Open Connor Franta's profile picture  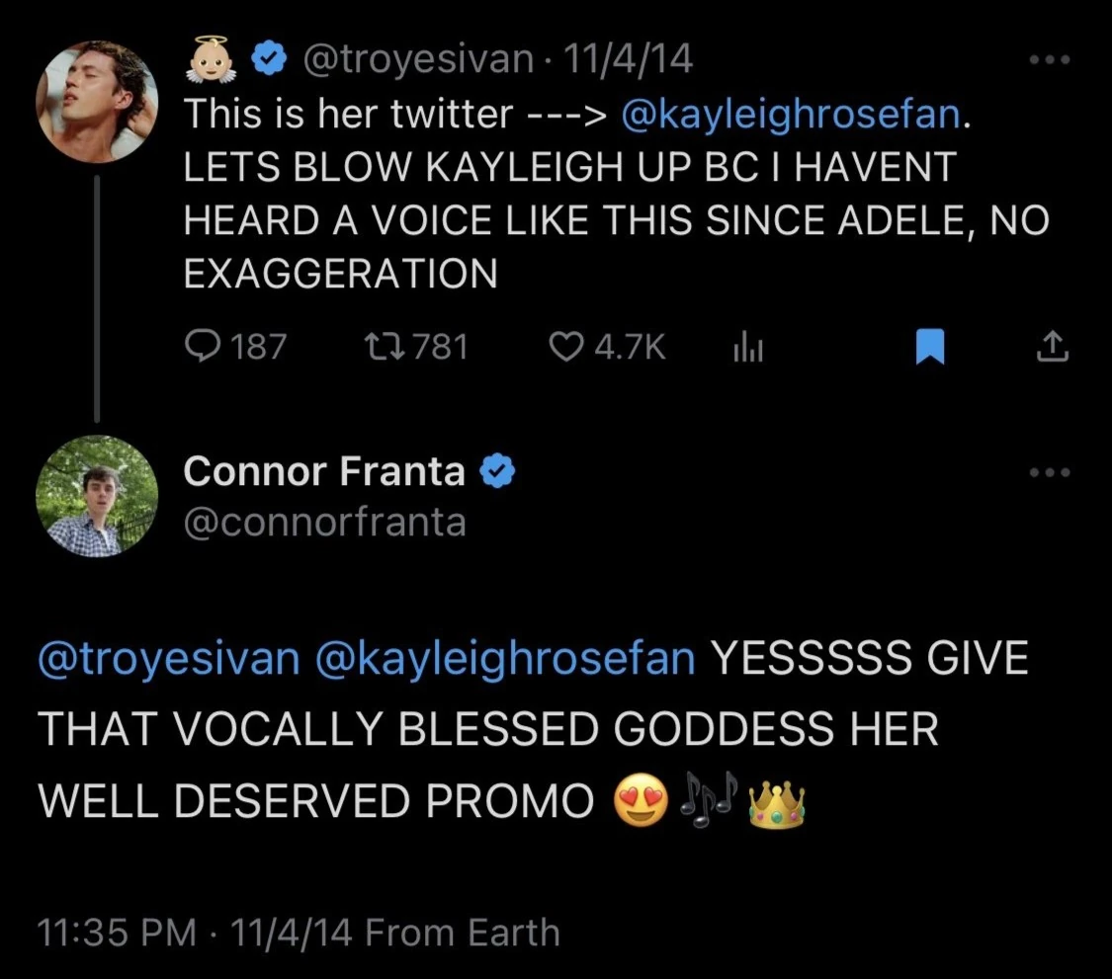tap(97, 497)
